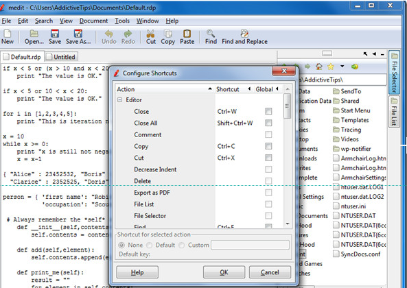Toggle Global checkbox for Export as PDF

[268, 193]
